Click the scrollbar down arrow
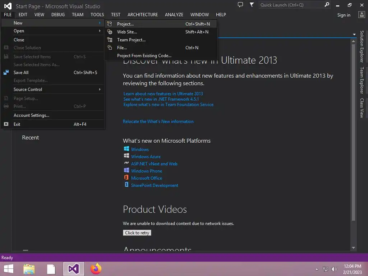Viewport: 368px width, 276px height. pos(354,248)
